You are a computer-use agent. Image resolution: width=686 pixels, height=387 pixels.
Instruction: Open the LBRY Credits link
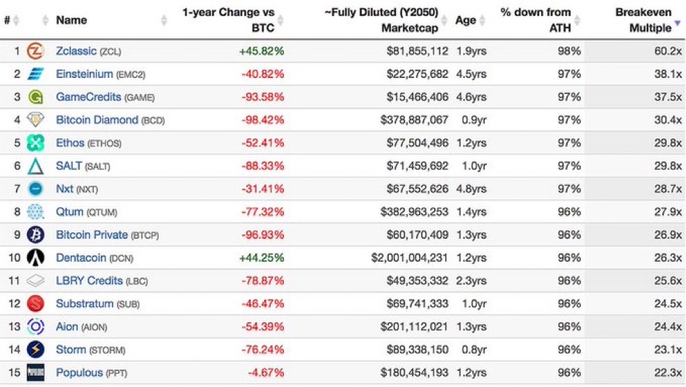[x=89, y=281]
